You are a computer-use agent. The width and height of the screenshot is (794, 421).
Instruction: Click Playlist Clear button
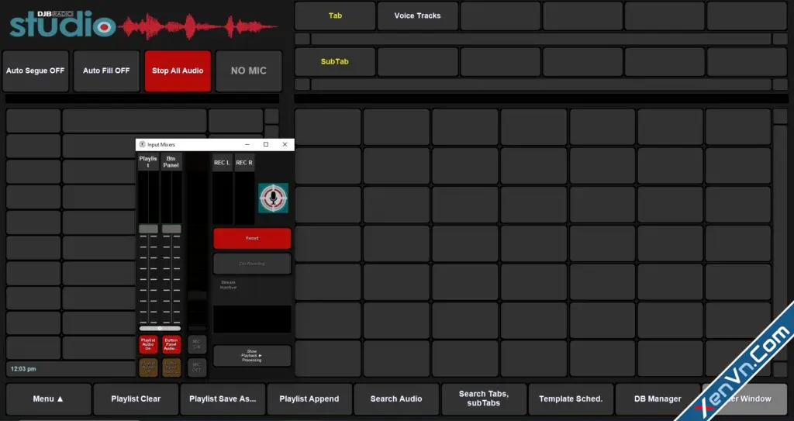tap(136, 399)
